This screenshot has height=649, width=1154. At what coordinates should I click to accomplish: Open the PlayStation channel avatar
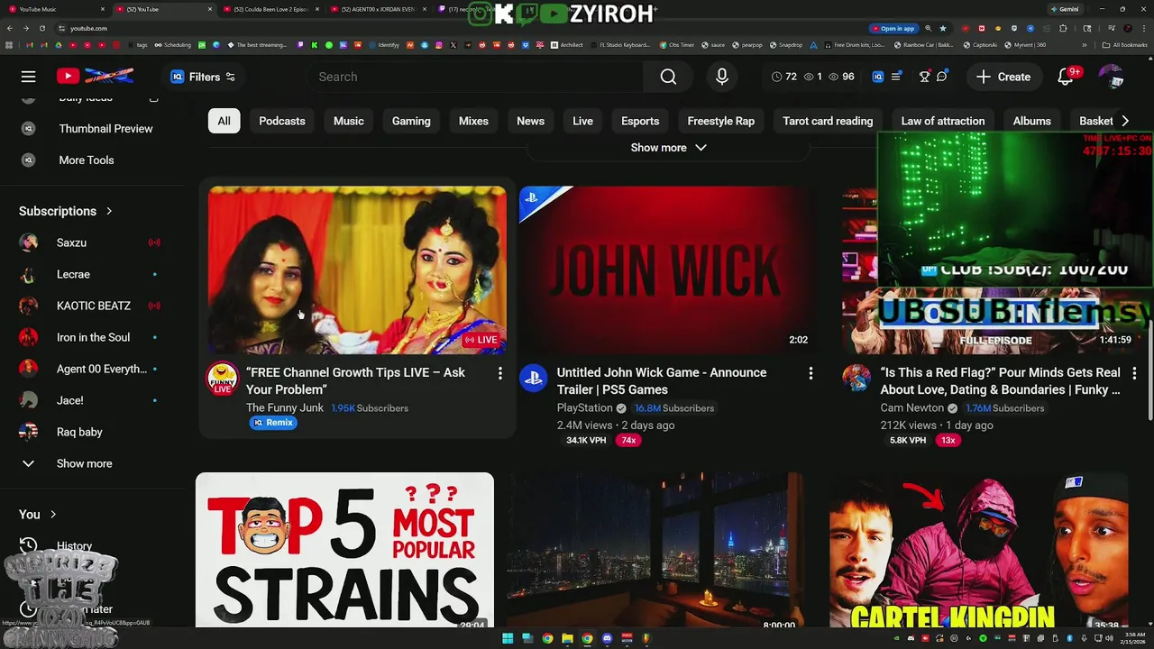tap(533, 378)
